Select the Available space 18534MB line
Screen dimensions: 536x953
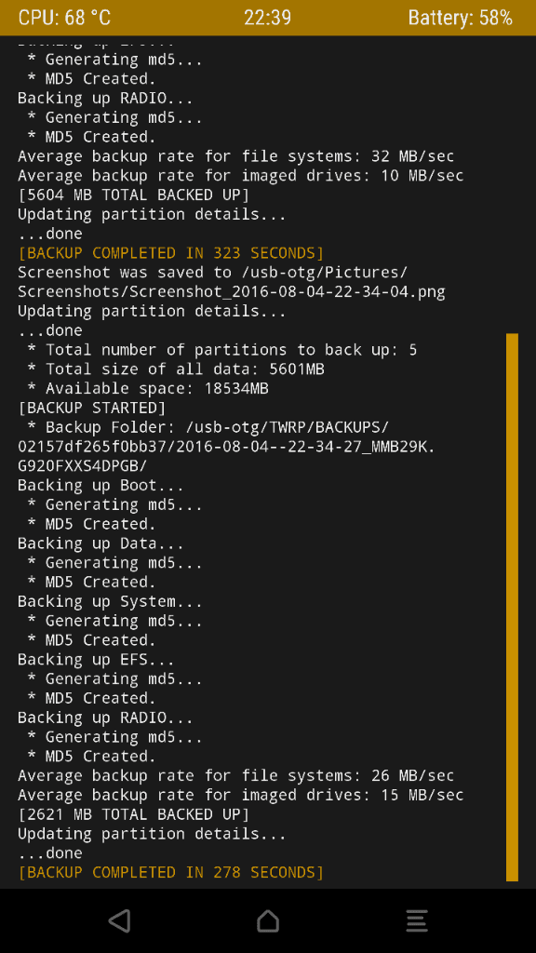(x=148, y=388)
